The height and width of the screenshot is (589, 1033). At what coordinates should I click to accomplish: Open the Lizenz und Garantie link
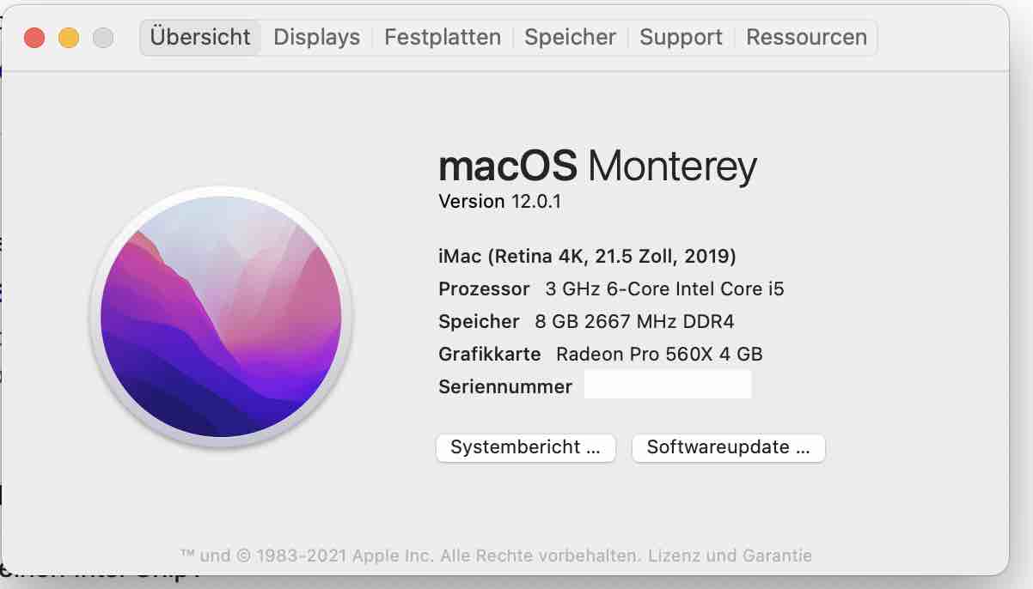(730, 556)
